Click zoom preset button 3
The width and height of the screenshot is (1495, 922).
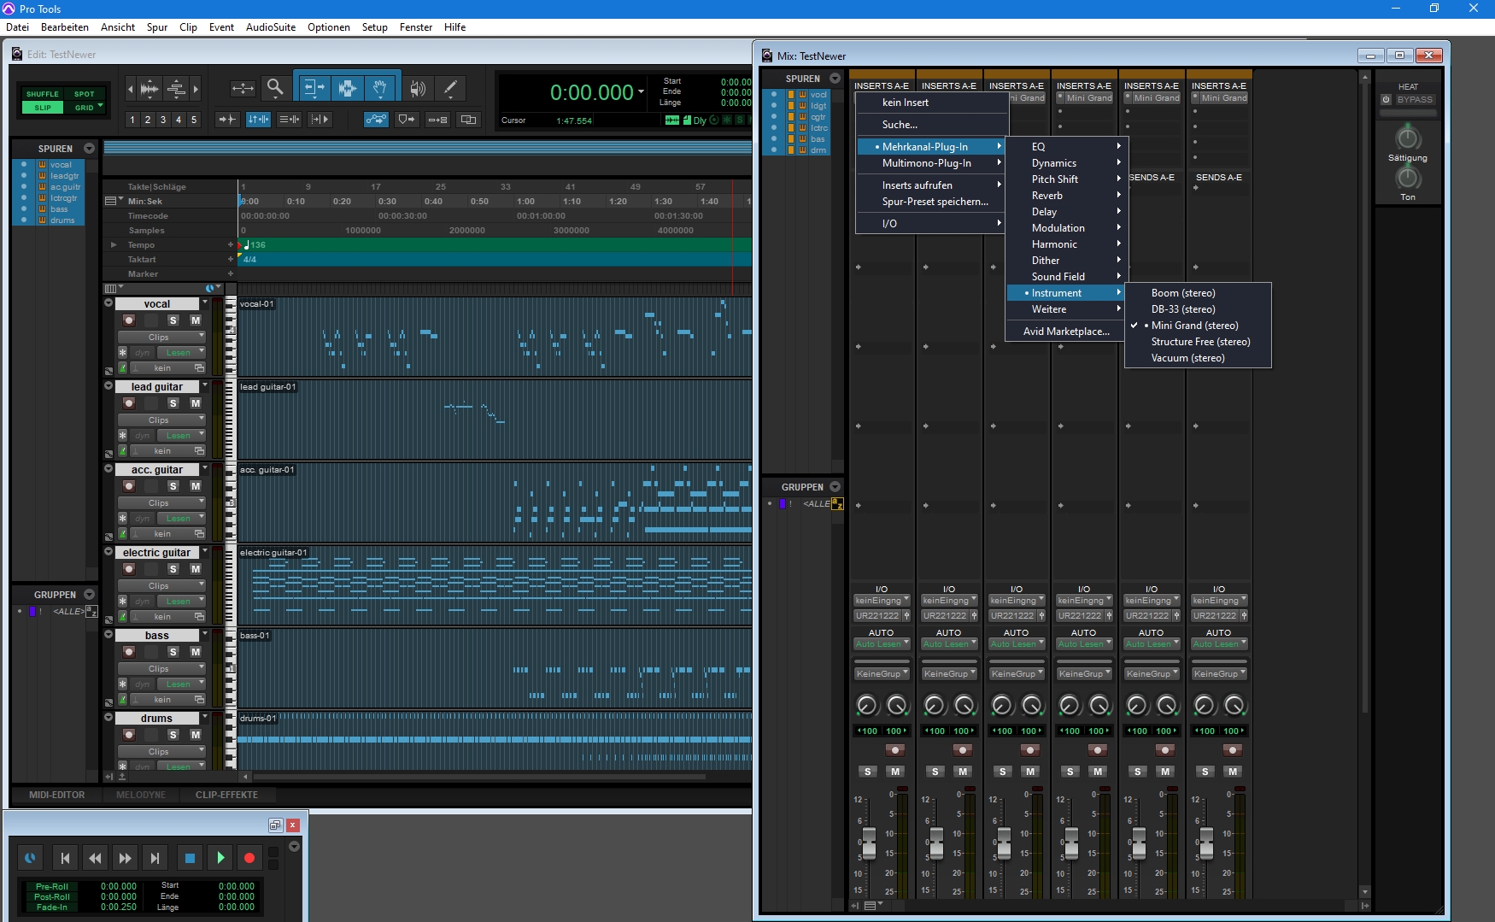[x=162, y=120]
